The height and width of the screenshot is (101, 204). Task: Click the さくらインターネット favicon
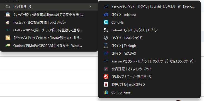click(x=106, y=69)
